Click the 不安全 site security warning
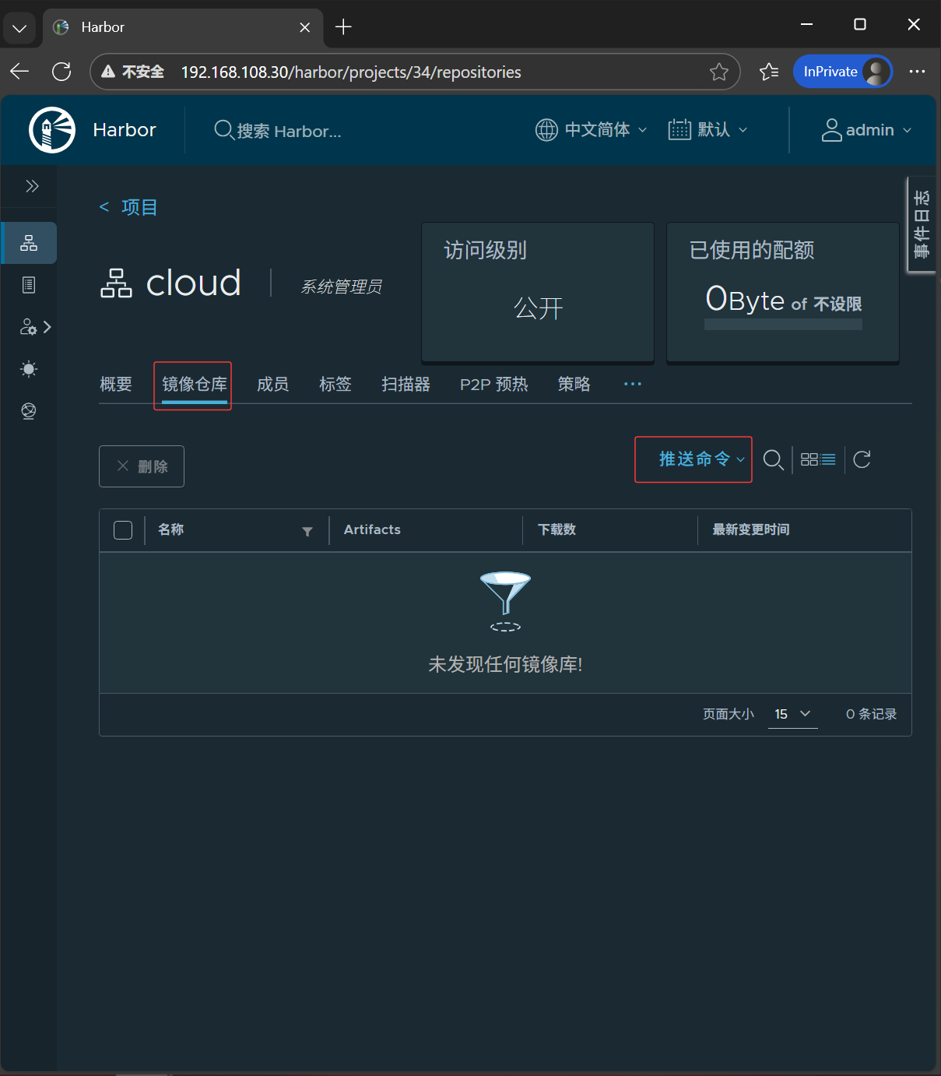 tap(133, 72)
